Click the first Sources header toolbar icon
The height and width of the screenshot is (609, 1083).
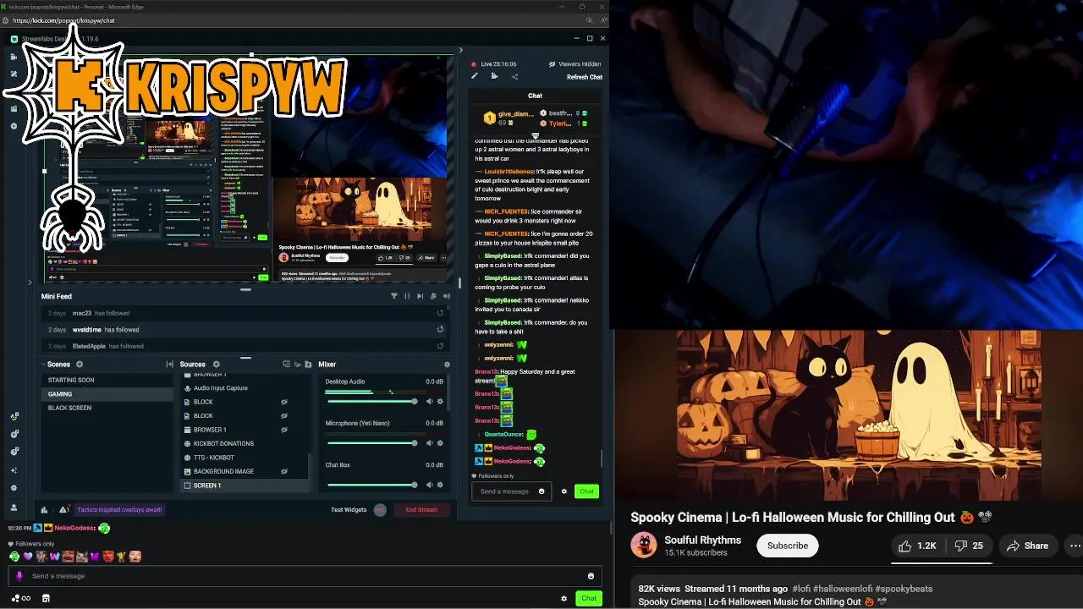pyautogui.click(x=286, y=365)
